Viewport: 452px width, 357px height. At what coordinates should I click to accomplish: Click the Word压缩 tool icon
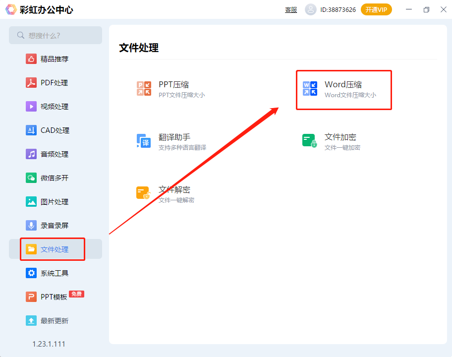310,89
